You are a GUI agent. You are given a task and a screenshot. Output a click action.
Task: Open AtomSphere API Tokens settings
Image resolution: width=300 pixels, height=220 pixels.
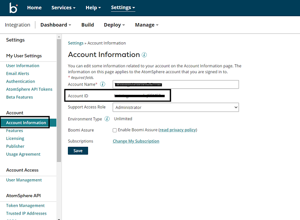[x=29, y=89]
